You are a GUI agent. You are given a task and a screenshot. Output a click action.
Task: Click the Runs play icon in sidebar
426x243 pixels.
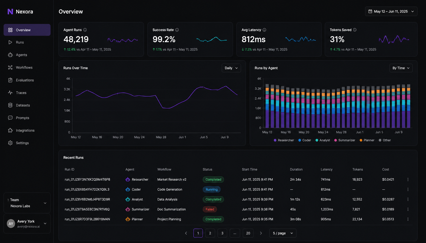10,42
